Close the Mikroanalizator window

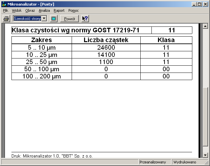pos(205,4)
